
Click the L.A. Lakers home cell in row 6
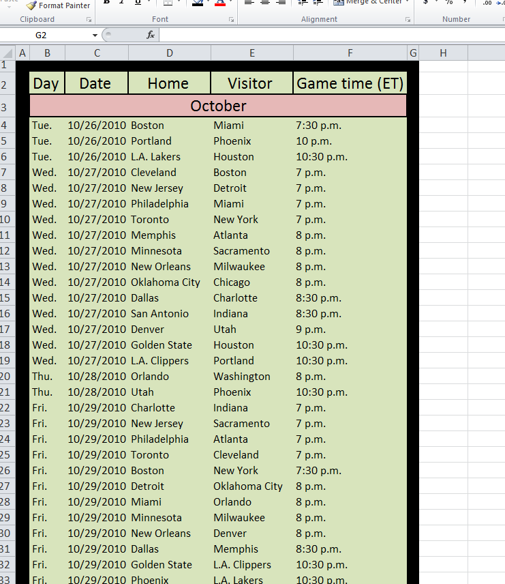pyautogui.click(x=170, y=157)
